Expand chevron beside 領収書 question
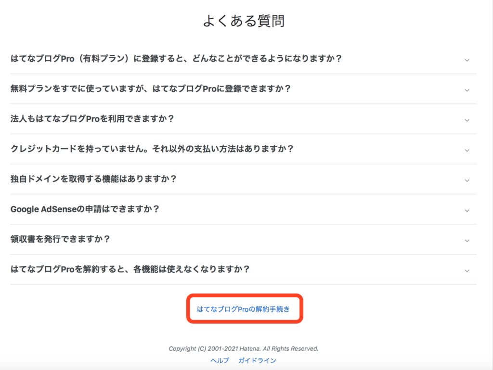Viewport: 493px width, 370px height. click(467, 241)
